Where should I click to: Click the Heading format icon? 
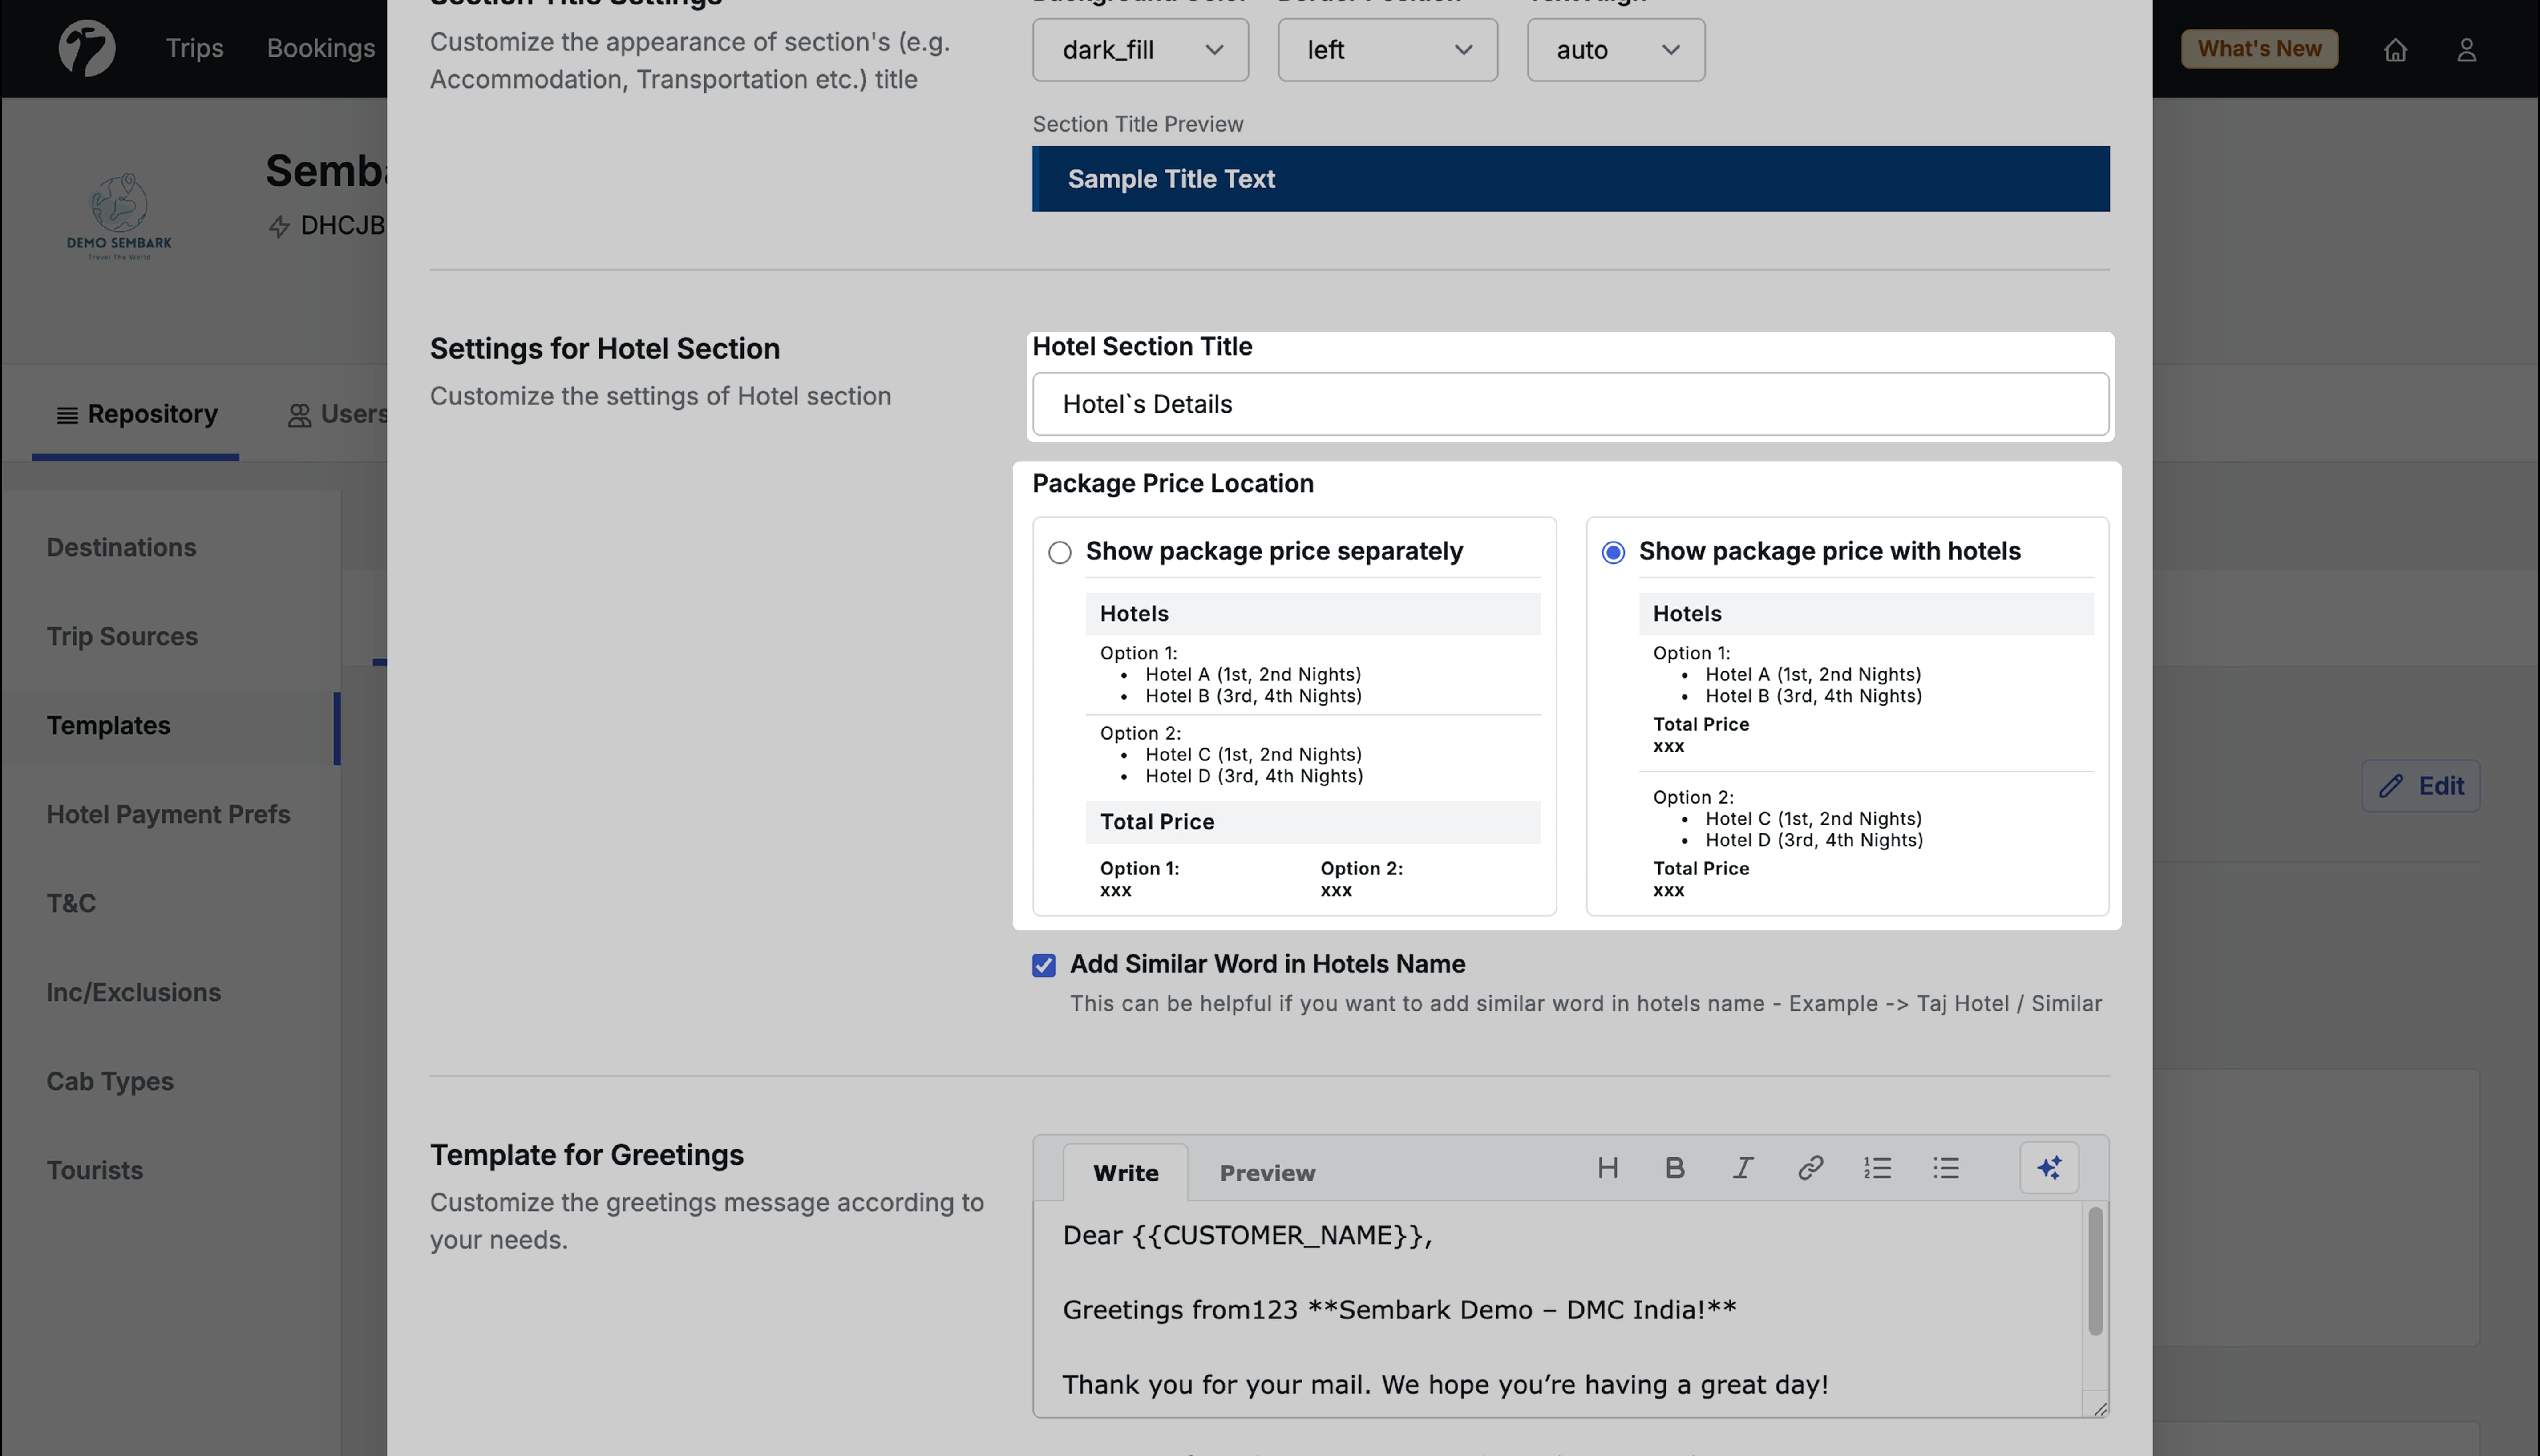1607,1168
